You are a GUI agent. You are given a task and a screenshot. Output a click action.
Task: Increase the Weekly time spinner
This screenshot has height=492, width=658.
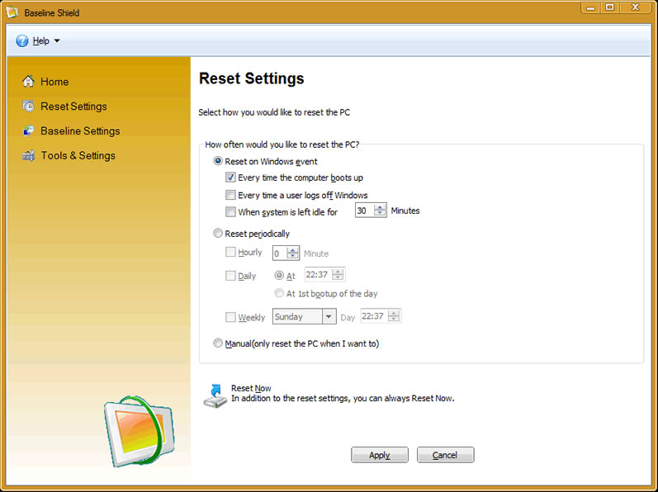click(394, 313)
